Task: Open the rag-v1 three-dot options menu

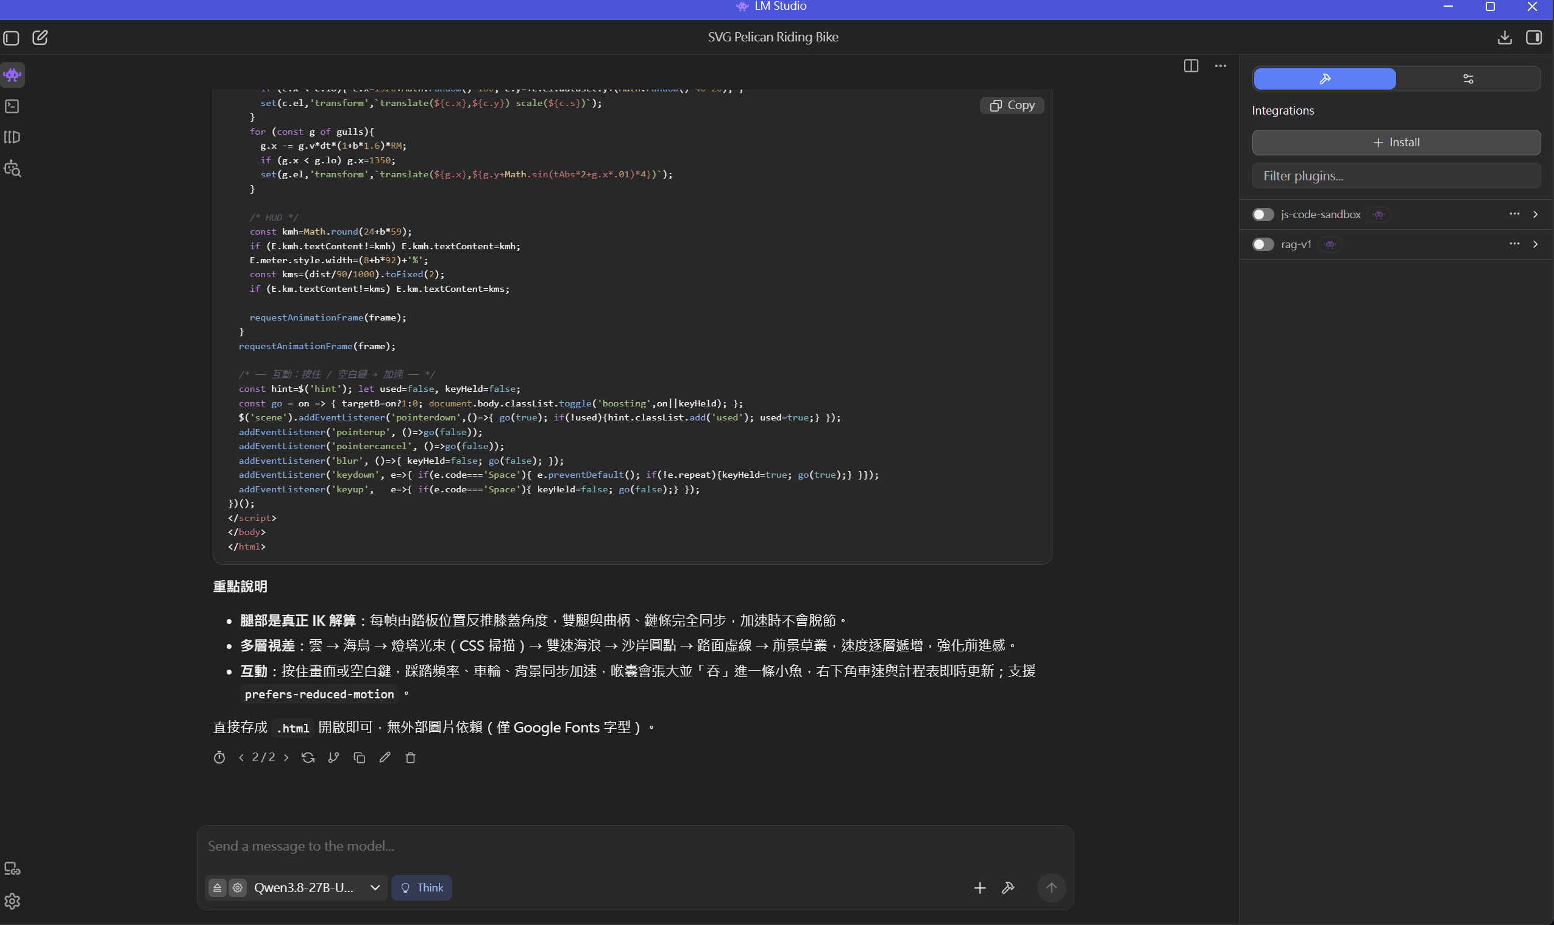Action: 1514,244
